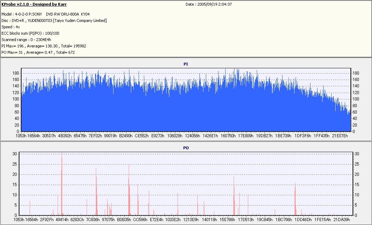Select the 106028h axis label
The width and height of the screenshot is (372, 225).
[x=175, y=136]
